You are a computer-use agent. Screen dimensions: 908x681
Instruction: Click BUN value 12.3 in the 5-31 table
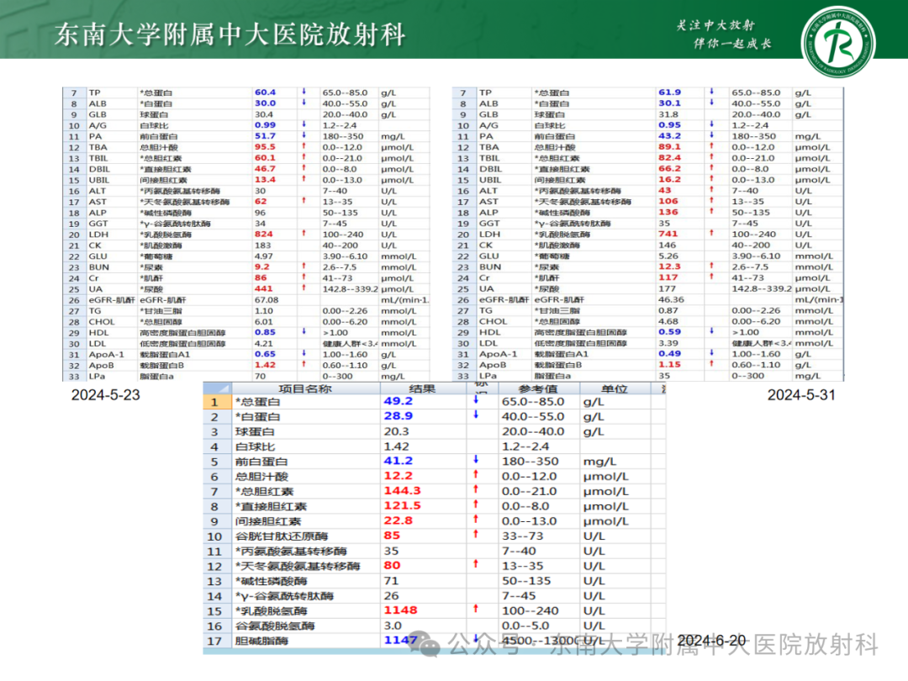pos(669,267)
